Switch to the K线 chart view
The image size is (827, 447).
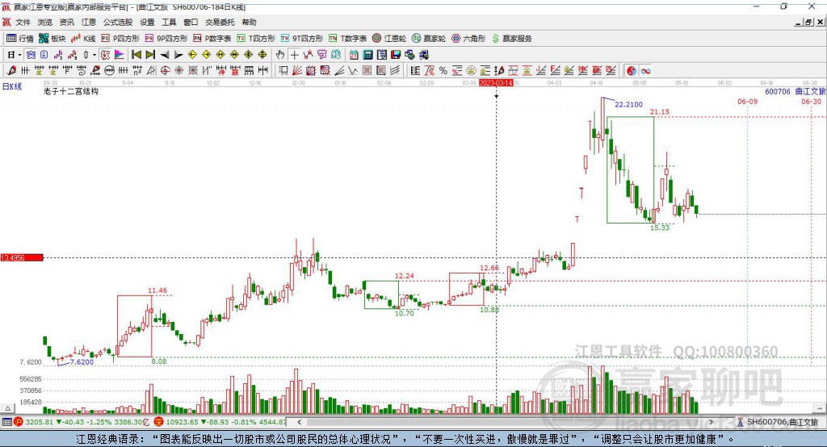(83, 39)
